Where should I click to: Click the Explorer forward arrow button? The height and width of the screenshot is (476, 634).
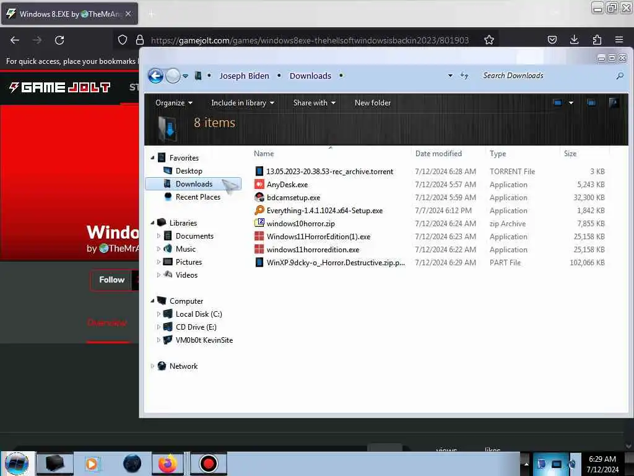[173, 76]
